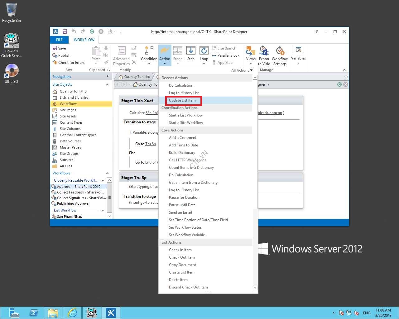Click the Publish workflow icon

point(55,55)
